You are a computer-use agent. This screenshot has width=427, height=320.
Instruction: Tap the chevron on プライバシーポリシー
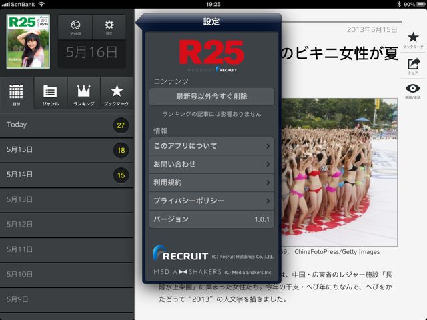coord(268,201)
